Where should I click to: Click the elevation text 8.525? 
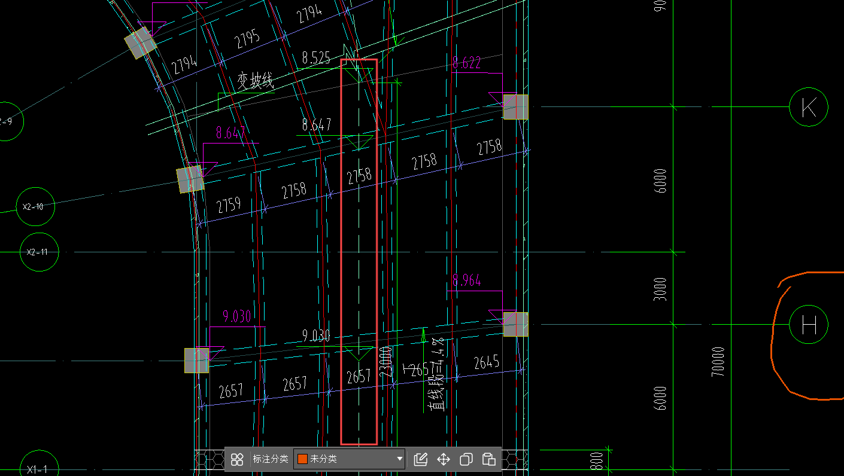(x=316, y=58)
